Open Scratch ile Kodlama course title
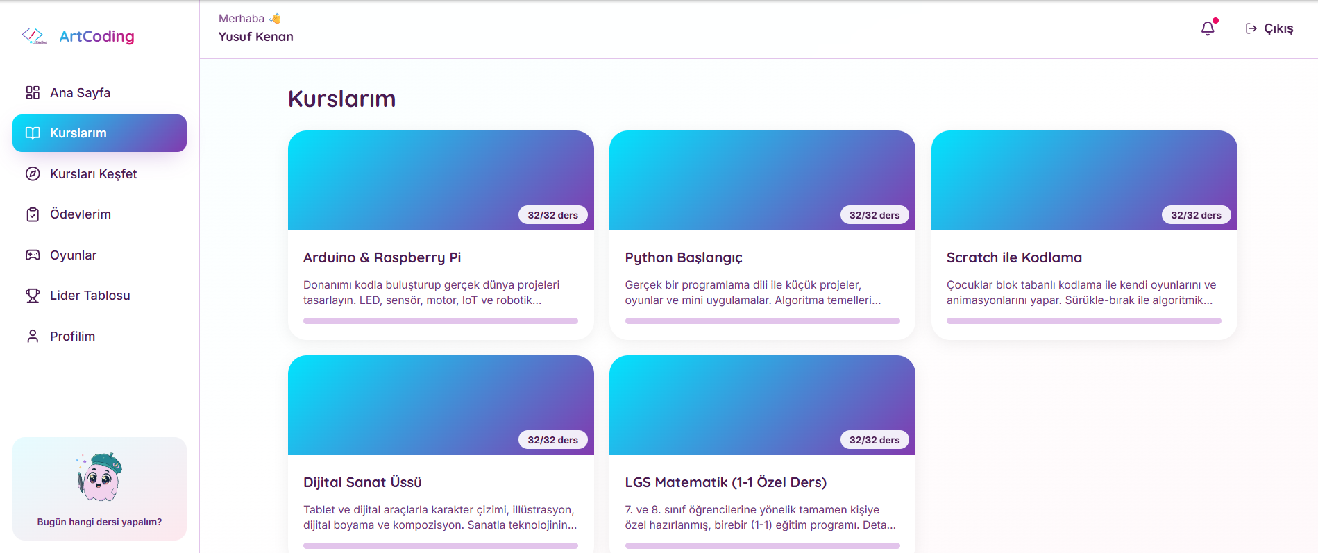 pyautogui.click(x=1014, y=257)
